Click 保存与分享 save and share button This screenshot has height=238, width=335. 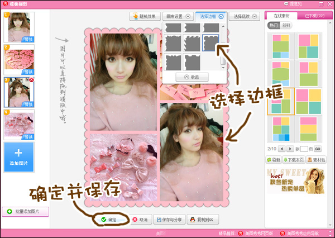pyautogui.click(x=170, y=220)
